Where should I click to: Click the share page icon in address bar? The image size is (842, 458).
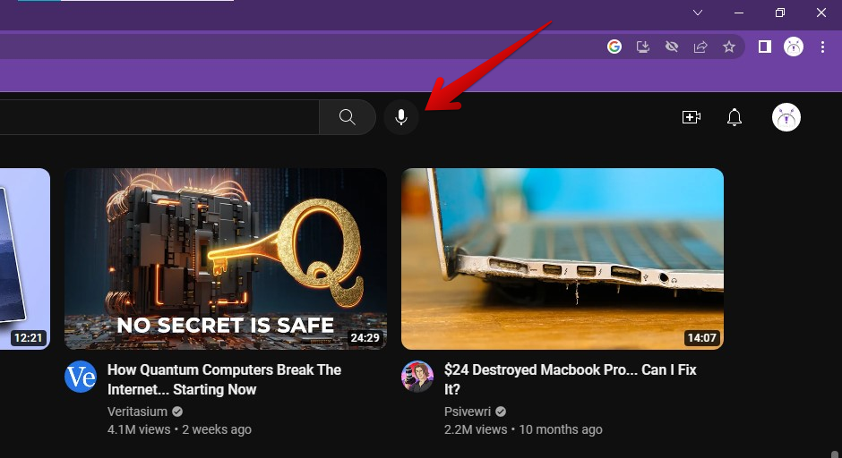700,47
